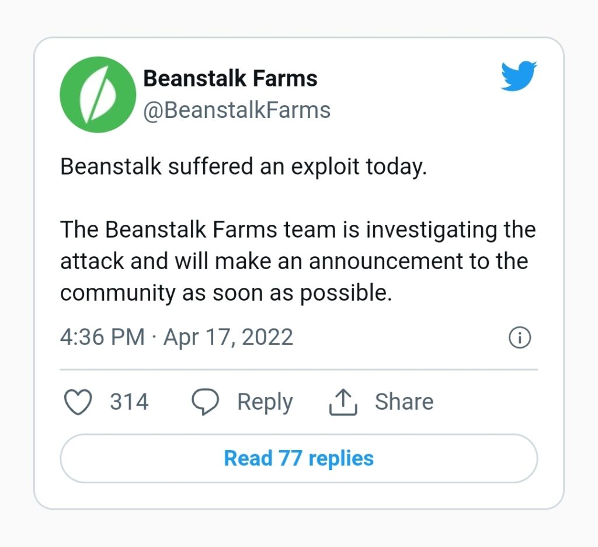Click the line "community as soon as possible"

(225, 292)
